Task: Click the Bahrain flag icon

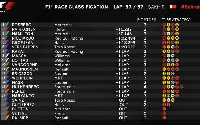Action: click(x=173, y=7)
